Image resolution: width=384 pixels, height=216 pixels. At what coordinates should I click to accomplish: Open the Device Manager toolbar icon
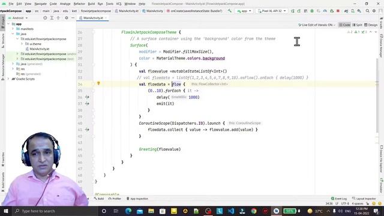click(353, 11)
